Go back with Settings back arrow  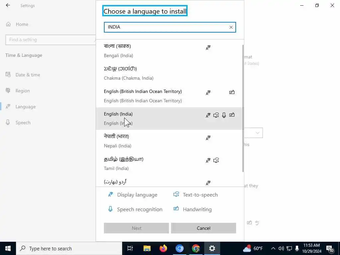coord(8,5)
